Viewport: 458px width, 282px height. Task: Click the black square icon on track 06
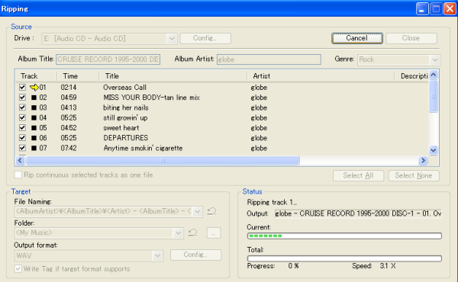tap(34, 138)
